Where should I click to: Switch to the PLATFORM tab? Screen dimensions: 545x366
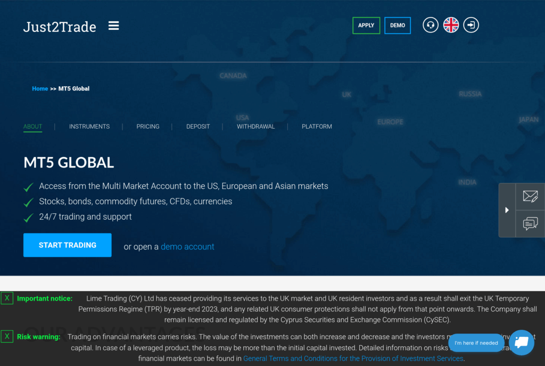(317, 127)
